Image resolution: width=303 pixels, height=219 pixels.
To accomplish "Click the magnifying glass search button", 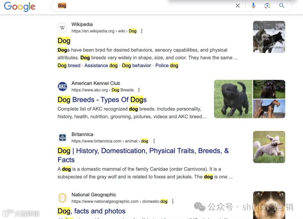I will tap(282, 6).
